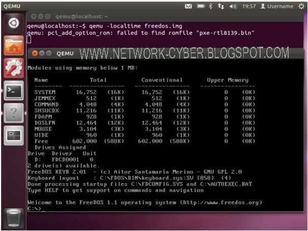Viewport: 308px width, 231px height.
Task: Maximize the qemu@localhost terminal window
Action: (47, 16)
